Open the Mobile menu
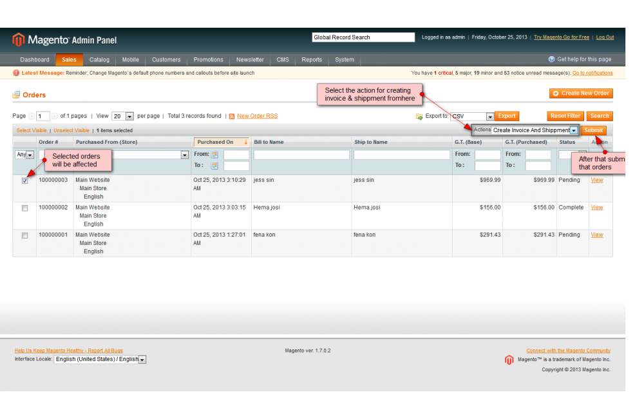644x419 pixels. (x=130, y=59)
